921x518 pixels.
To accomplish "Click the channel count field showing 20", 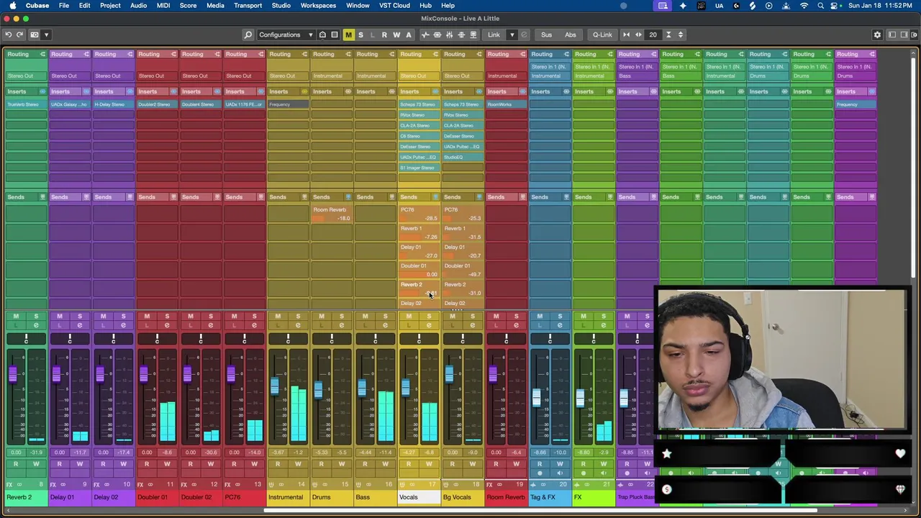I will 653,35.
